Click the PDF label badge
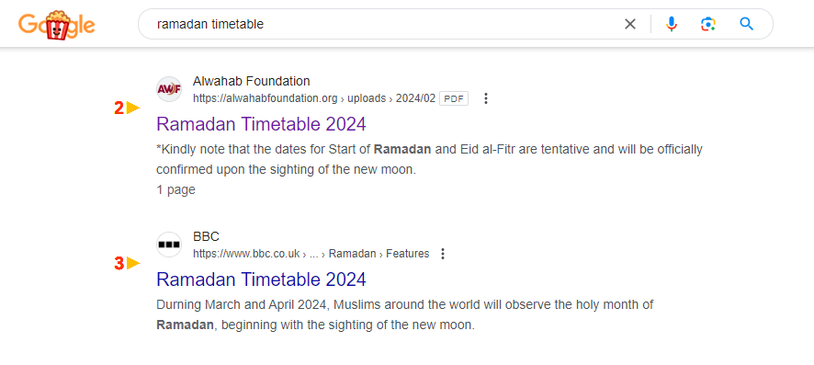Screen dimensions: 814x365 [x=454, y=98]
